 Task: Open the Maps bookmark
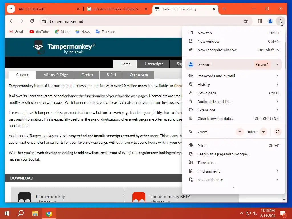tap(62, 32)
